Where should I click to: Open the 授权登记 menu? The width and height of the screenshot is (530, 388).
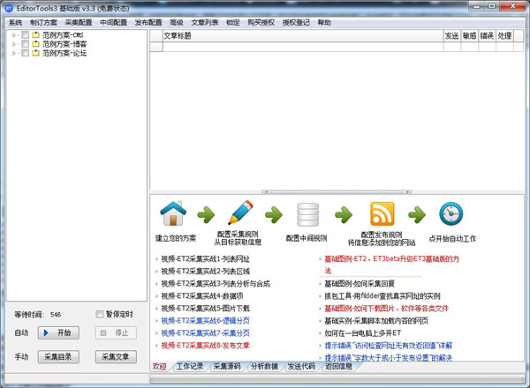pyautogui.click(x=296, y=23)
